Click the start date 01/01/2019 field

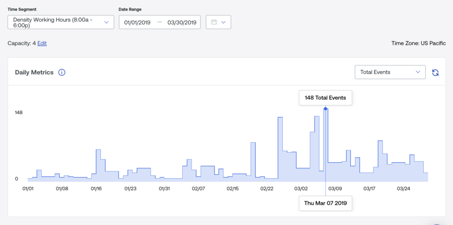pos(138,22)
